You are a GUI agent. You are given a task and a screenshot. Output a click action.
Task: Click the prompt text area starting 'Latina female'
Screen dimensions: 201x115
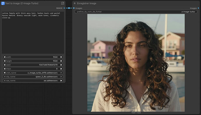point(33,33)
